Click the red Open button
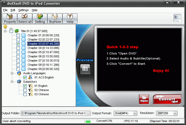 coord(144,99)
